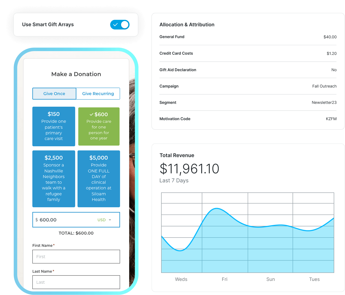Click the 'TOTAL: $600.00' text

(76, 233)
